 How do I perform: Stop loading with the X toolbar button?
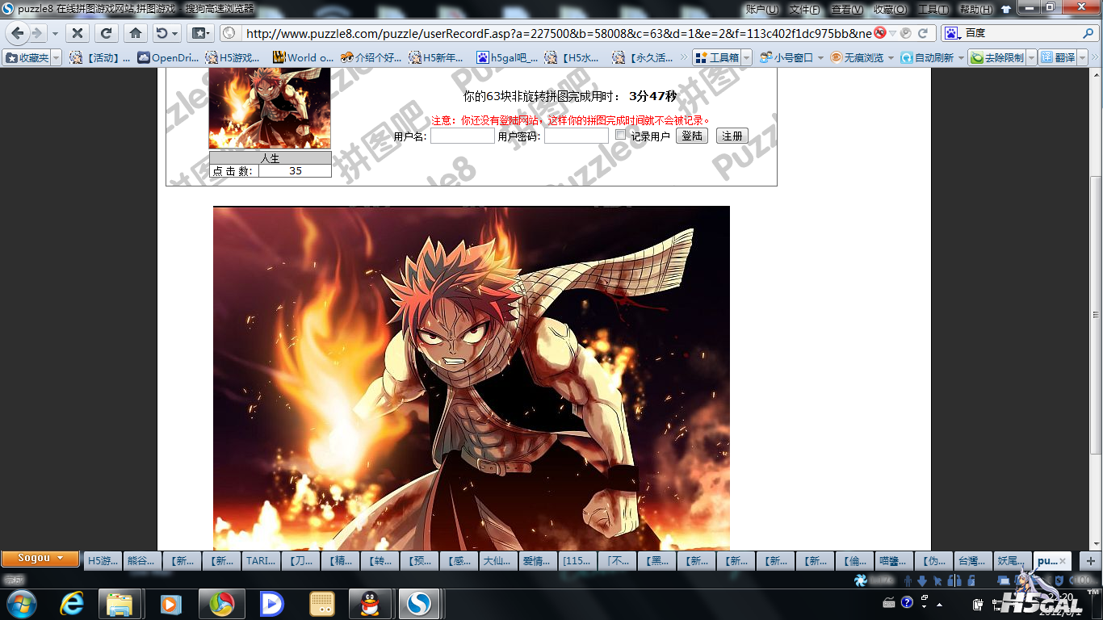point(77,33)
